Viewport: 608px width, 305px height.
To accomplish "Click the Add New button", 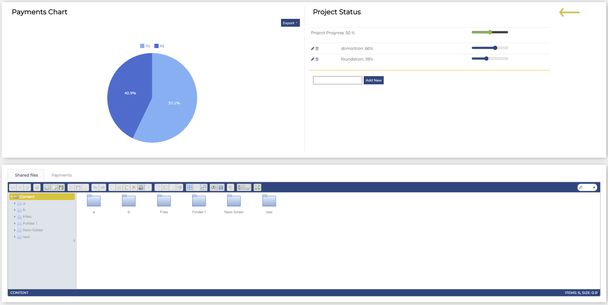I will point(373,80).
